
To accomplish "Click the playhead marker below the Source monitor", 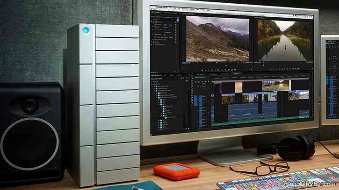I will pos(226,66).
